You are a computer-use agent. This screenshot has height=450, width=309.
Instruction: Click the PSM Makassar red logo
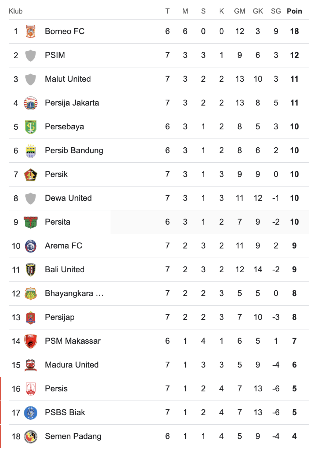tap(31, 341)
